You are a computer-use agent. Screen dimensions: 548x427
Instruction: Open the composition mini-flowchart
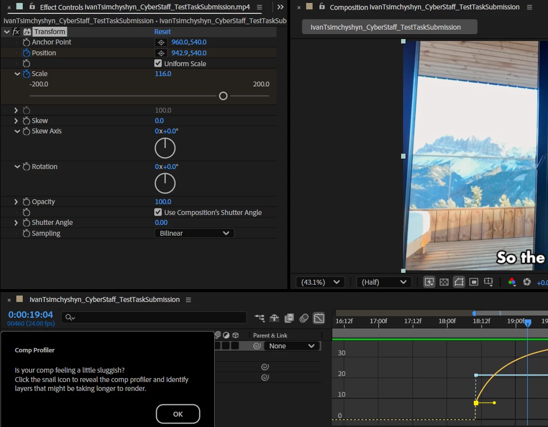pyautogui.click(x=260, y=318)
